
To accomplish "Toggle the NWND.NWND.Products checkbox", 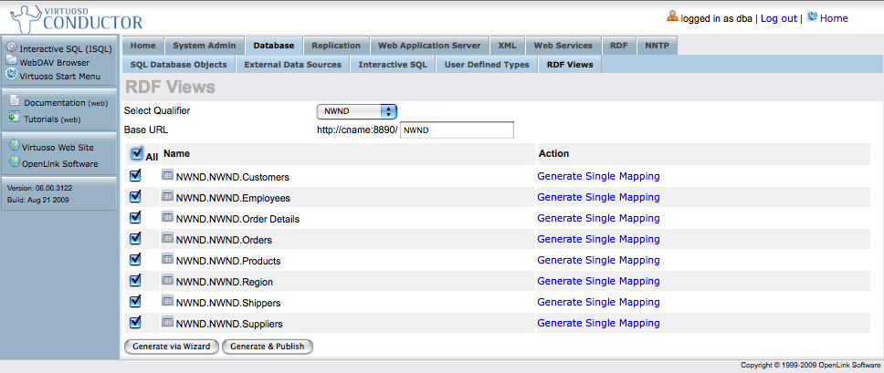I will coord(135,259).
